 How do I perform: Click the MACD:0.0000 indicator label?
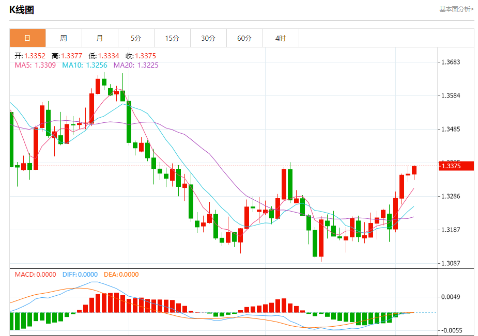click(35, 275)
